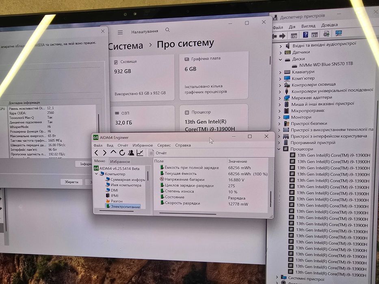Expand Мережеві адаптери node
The height and width of the screenshot is (284, 379).
point(279,98)
